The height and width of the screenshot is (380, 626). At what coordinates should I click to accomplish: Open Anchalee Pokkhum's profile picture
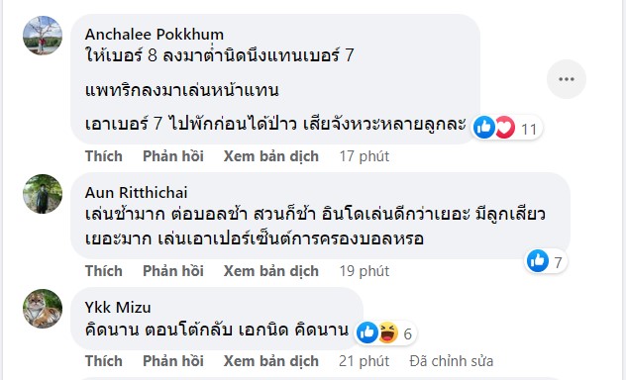[x=43, y=36]
